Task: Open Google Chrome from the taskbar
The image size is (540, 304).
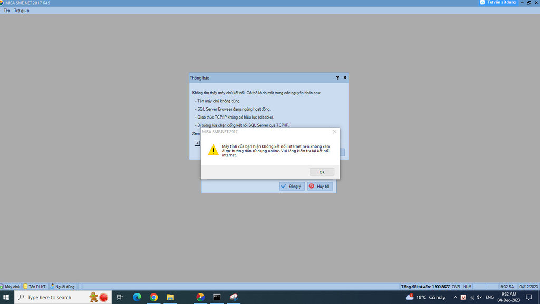Action: click(153, 297)
